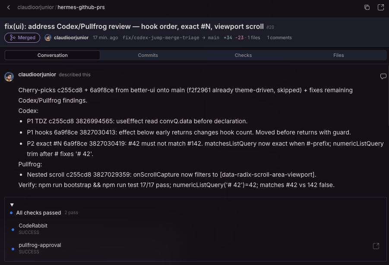
Task: Click the '1 comments' count
Action: 279,37
